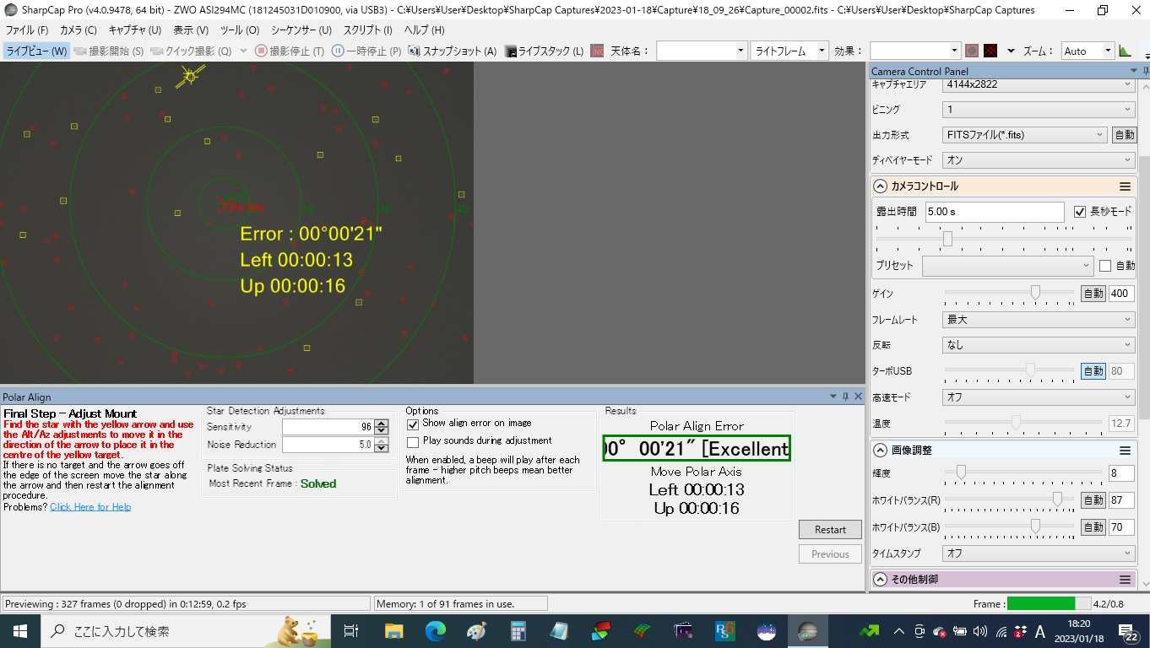The width and height of the screenshot is (1150, 648).
Task: Collapse the 画像調整 section
Action: pos(880,451)
